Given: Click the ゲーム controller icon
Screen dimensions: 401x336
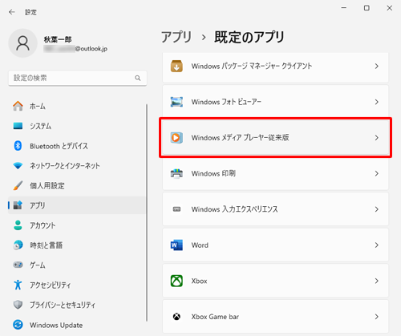Looking at the screenshot, I should (x=18, y=265).
